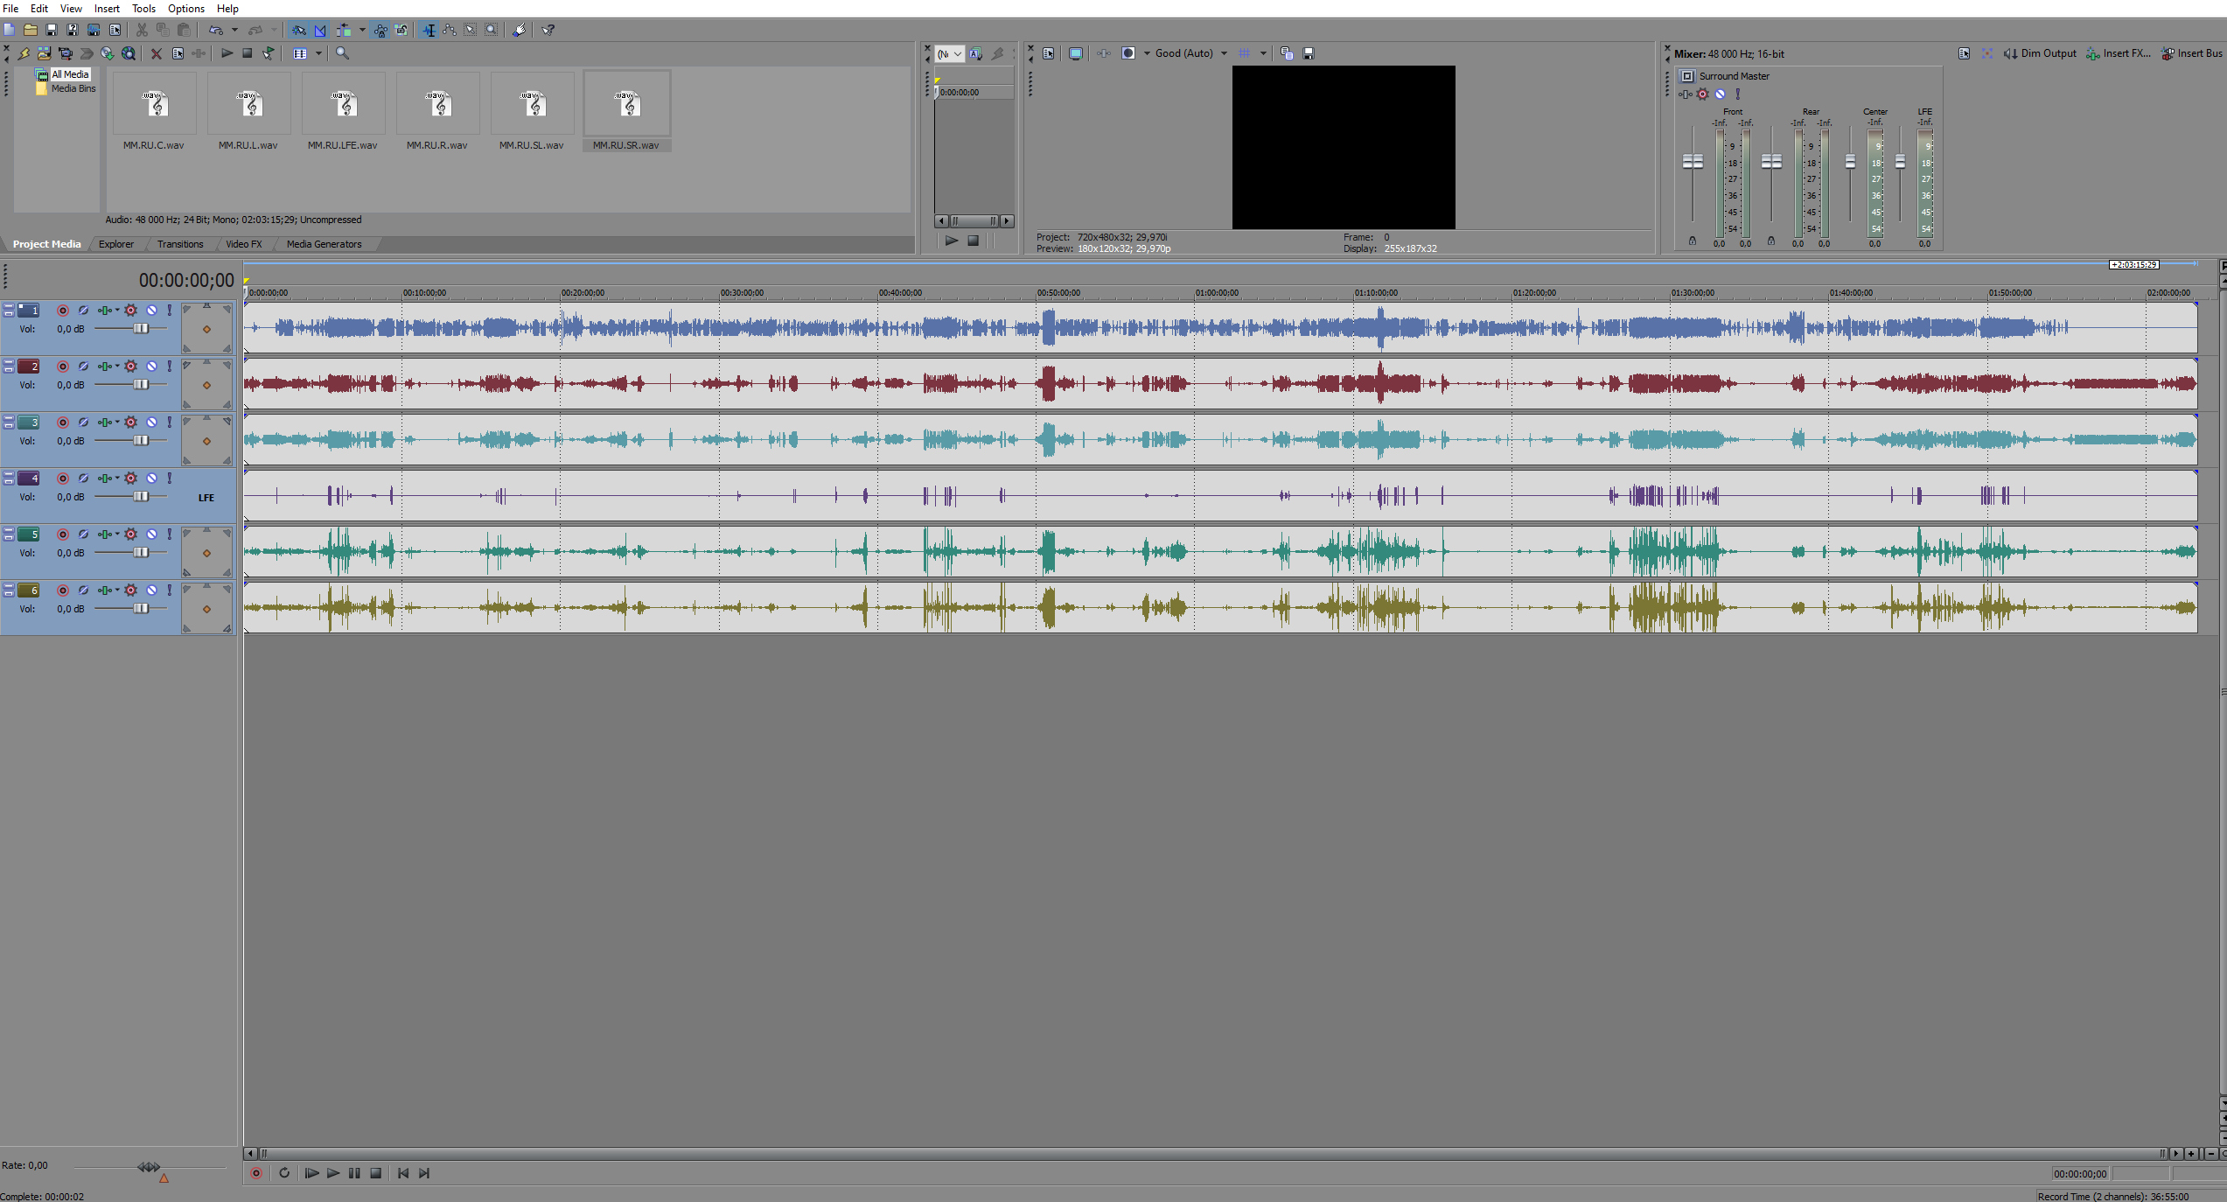Click Capture Video camera icon in media panel
Image resolution: width=2227 pixels, height=1202 pixels.
point(66,53)
